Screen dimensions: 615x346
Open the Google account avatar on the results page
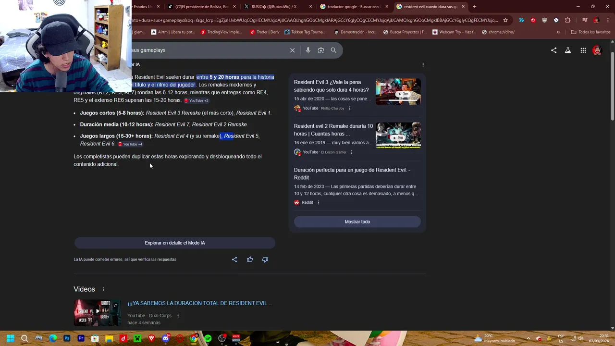pos(597,50)
